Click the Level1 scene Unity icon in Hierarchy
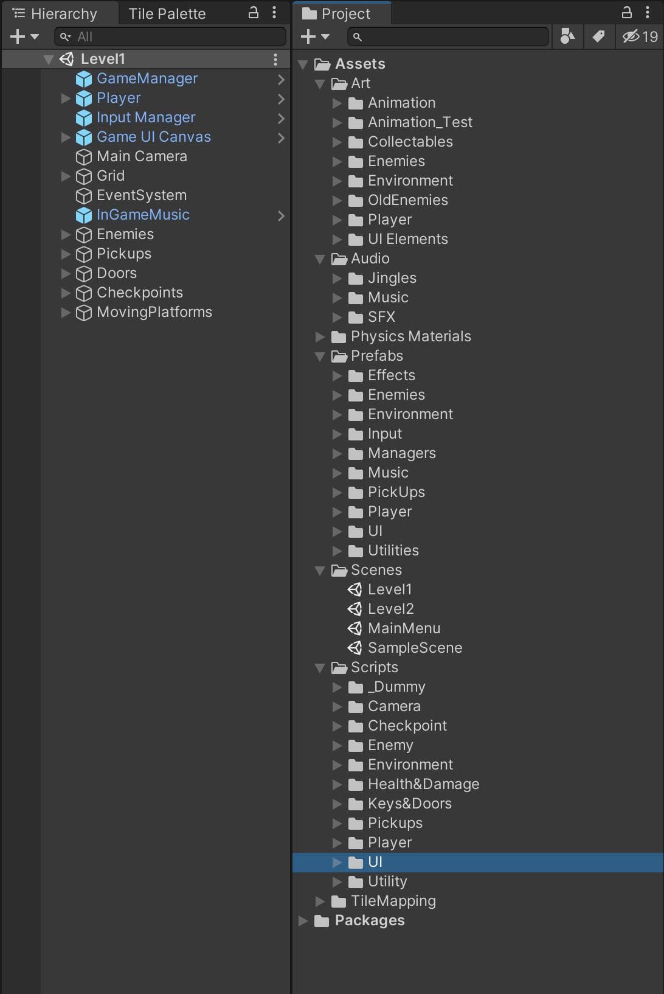This screenshot has height=994, width=664. click(67, 59)
